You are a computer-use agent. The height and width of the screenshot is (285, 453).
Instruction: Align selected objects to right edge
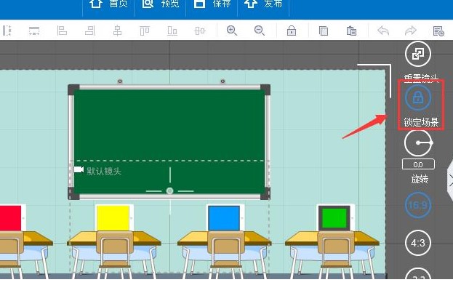[x=89, y=31]
